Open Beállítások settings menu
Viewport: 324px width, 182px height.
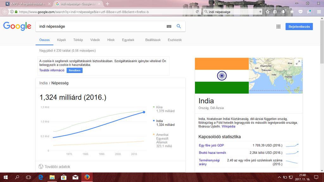tap(153, 40)
